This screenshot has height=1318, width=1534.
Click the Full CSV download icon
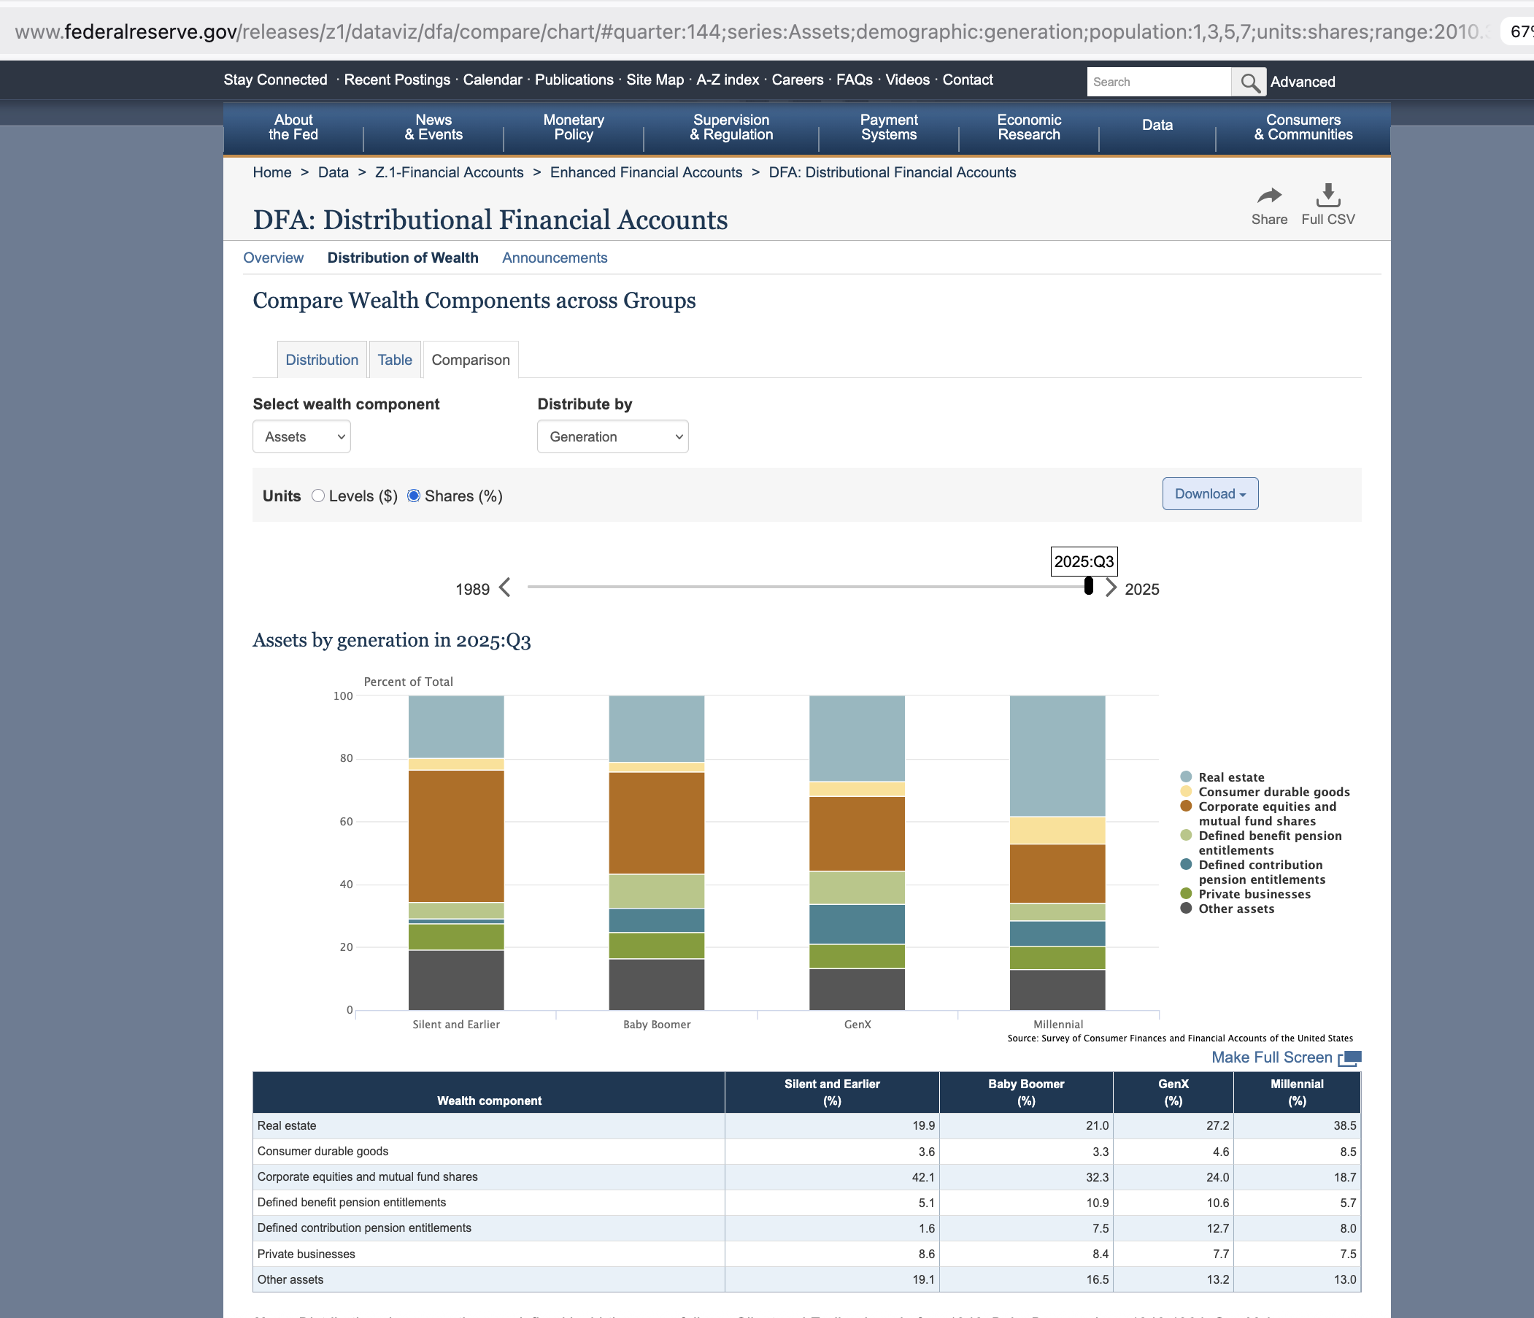(x=1327, y=196)
